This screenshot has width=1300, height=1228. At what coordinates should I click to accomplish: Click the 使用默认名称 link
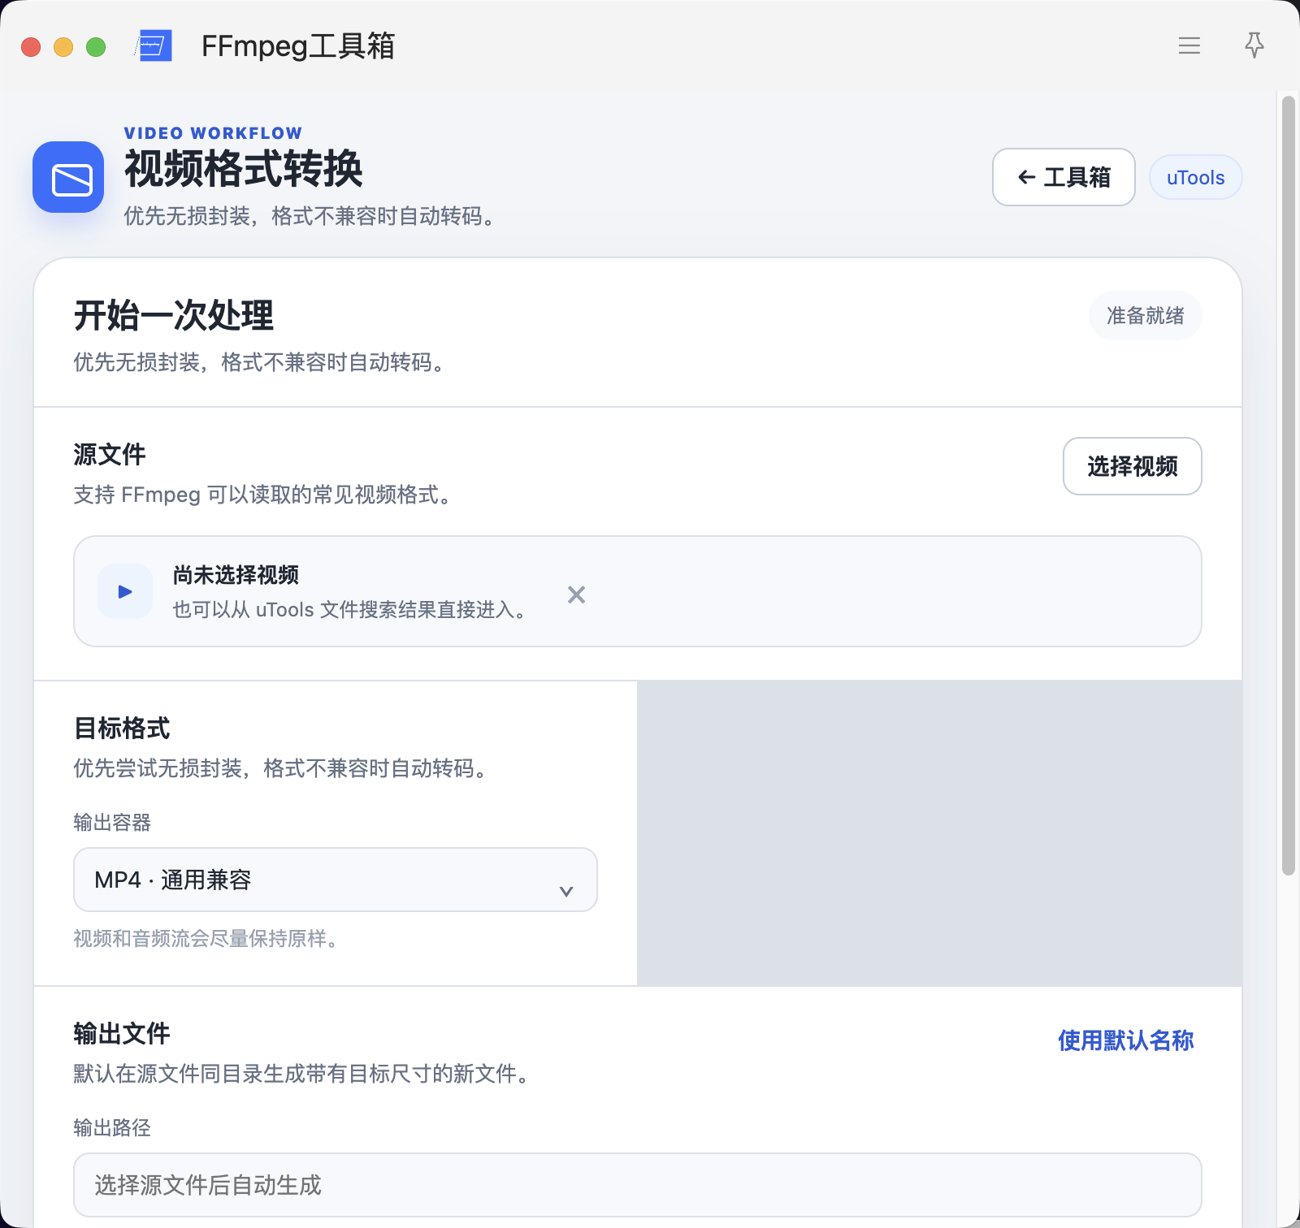pos(1125,1040)
